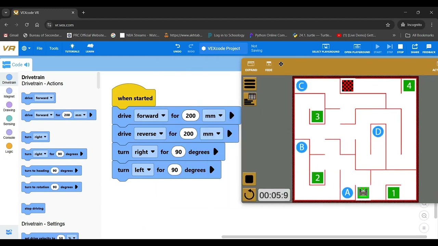This screenshot has height=246, width=438.
Task: Click the 00:05:9 playground timer
Action: tap(273, 195)
